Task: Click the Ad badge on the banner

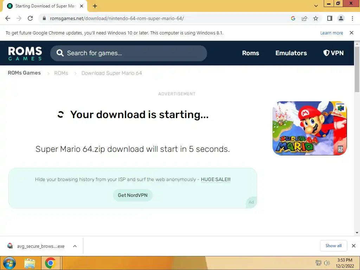Action: 251,202
